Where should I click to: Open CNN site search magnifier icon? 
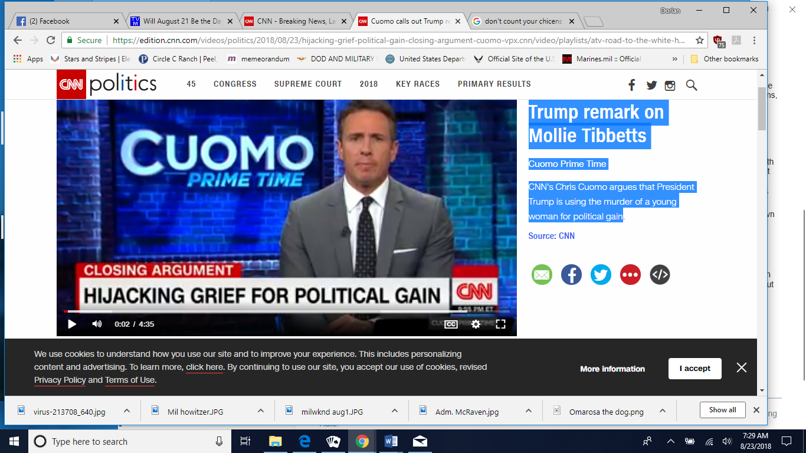[x=692, y=86]
